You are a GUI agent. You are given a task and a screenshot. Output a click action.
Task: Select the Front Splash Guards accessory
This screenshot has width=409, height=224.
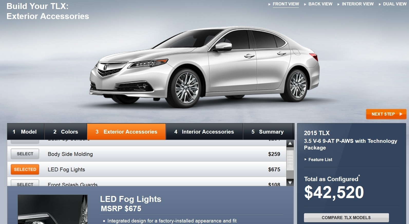25,183
